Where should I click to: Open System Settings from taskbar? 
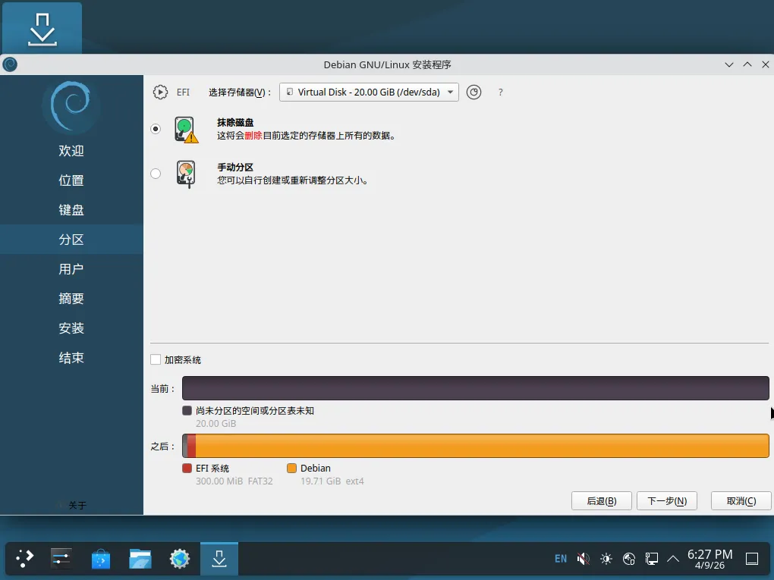61,559
